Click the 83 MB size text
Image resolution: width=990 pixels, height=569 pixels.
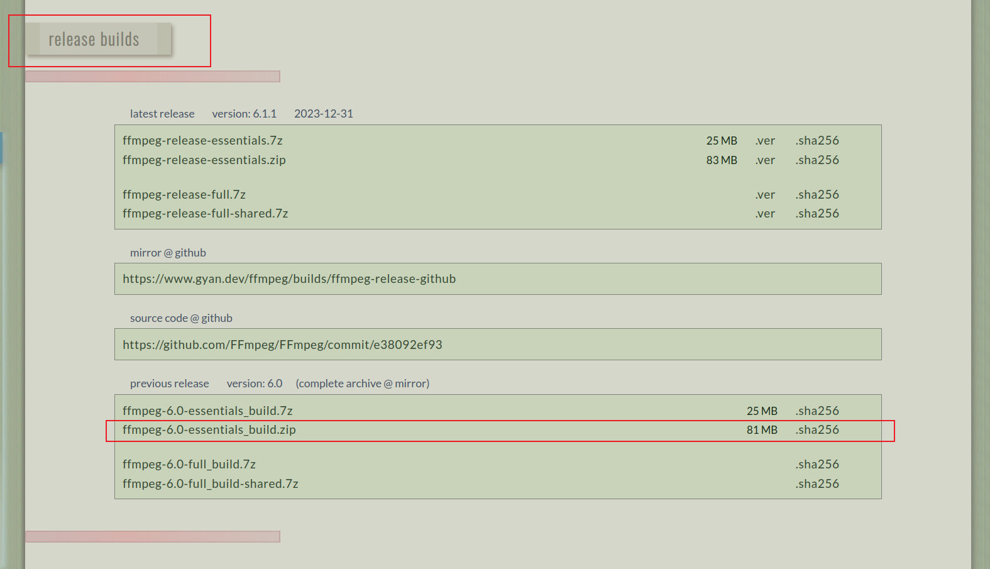(722, 160)
